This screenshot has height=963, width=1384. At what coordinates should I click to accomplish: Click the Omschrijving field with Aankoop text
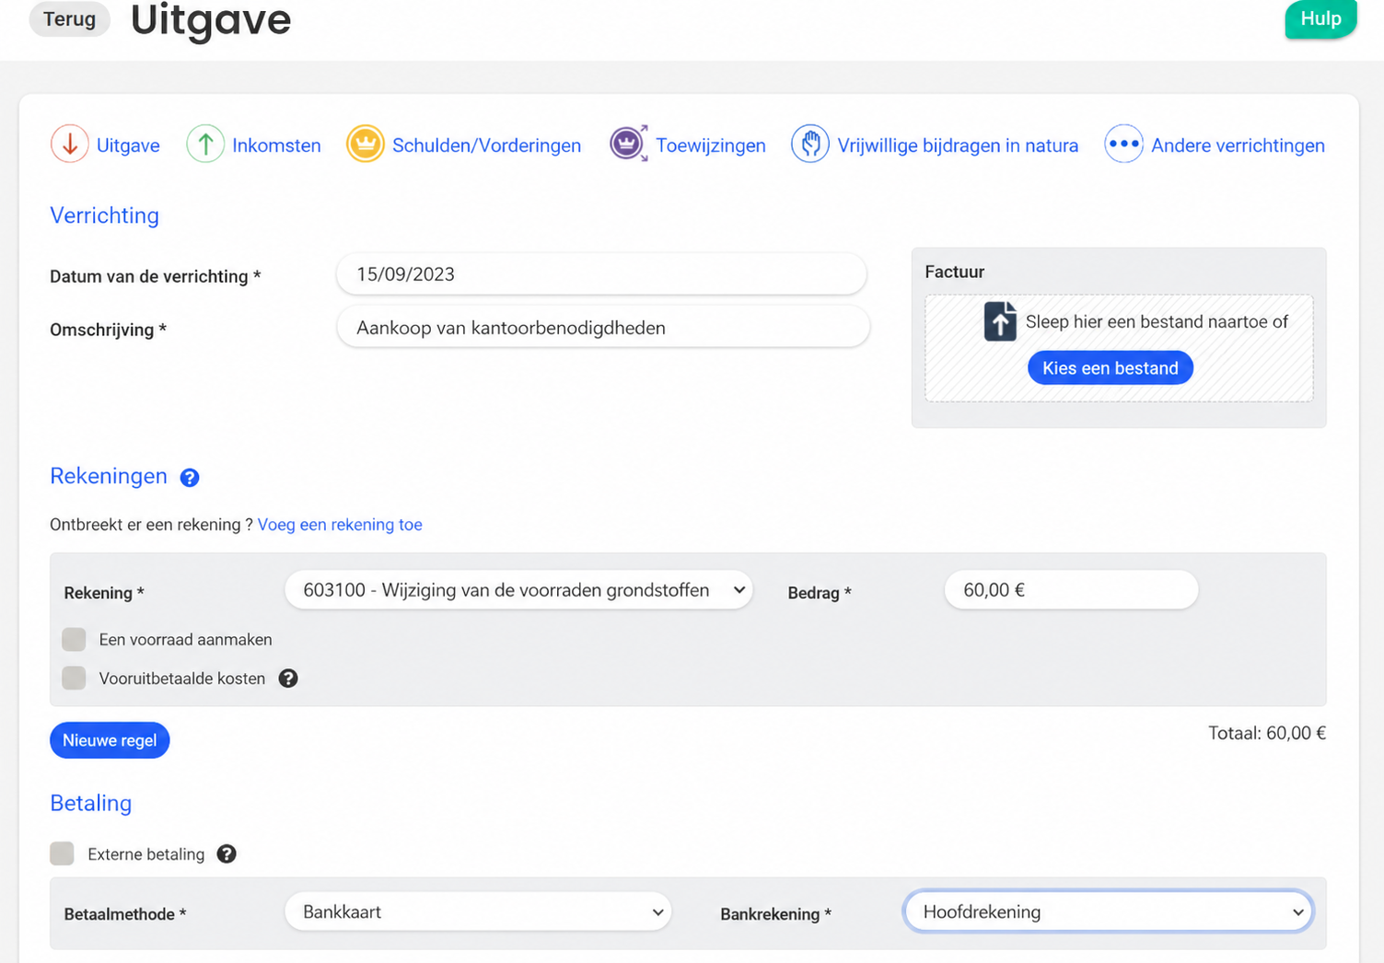pyautogui.click(x=603, y=328)
